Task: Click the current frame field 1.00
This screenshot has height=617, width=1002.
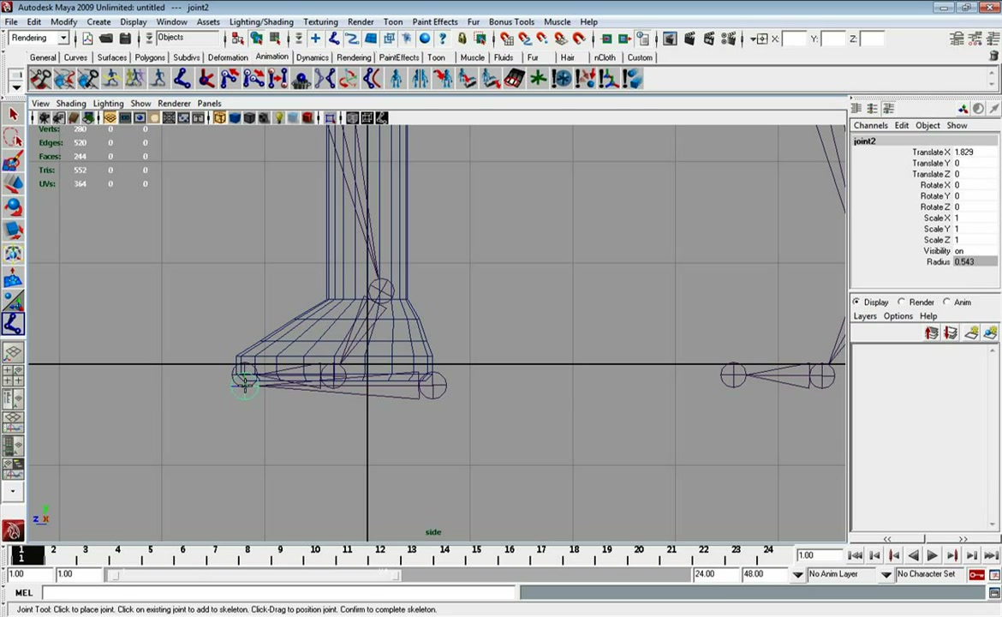Action: coord(820,555)
